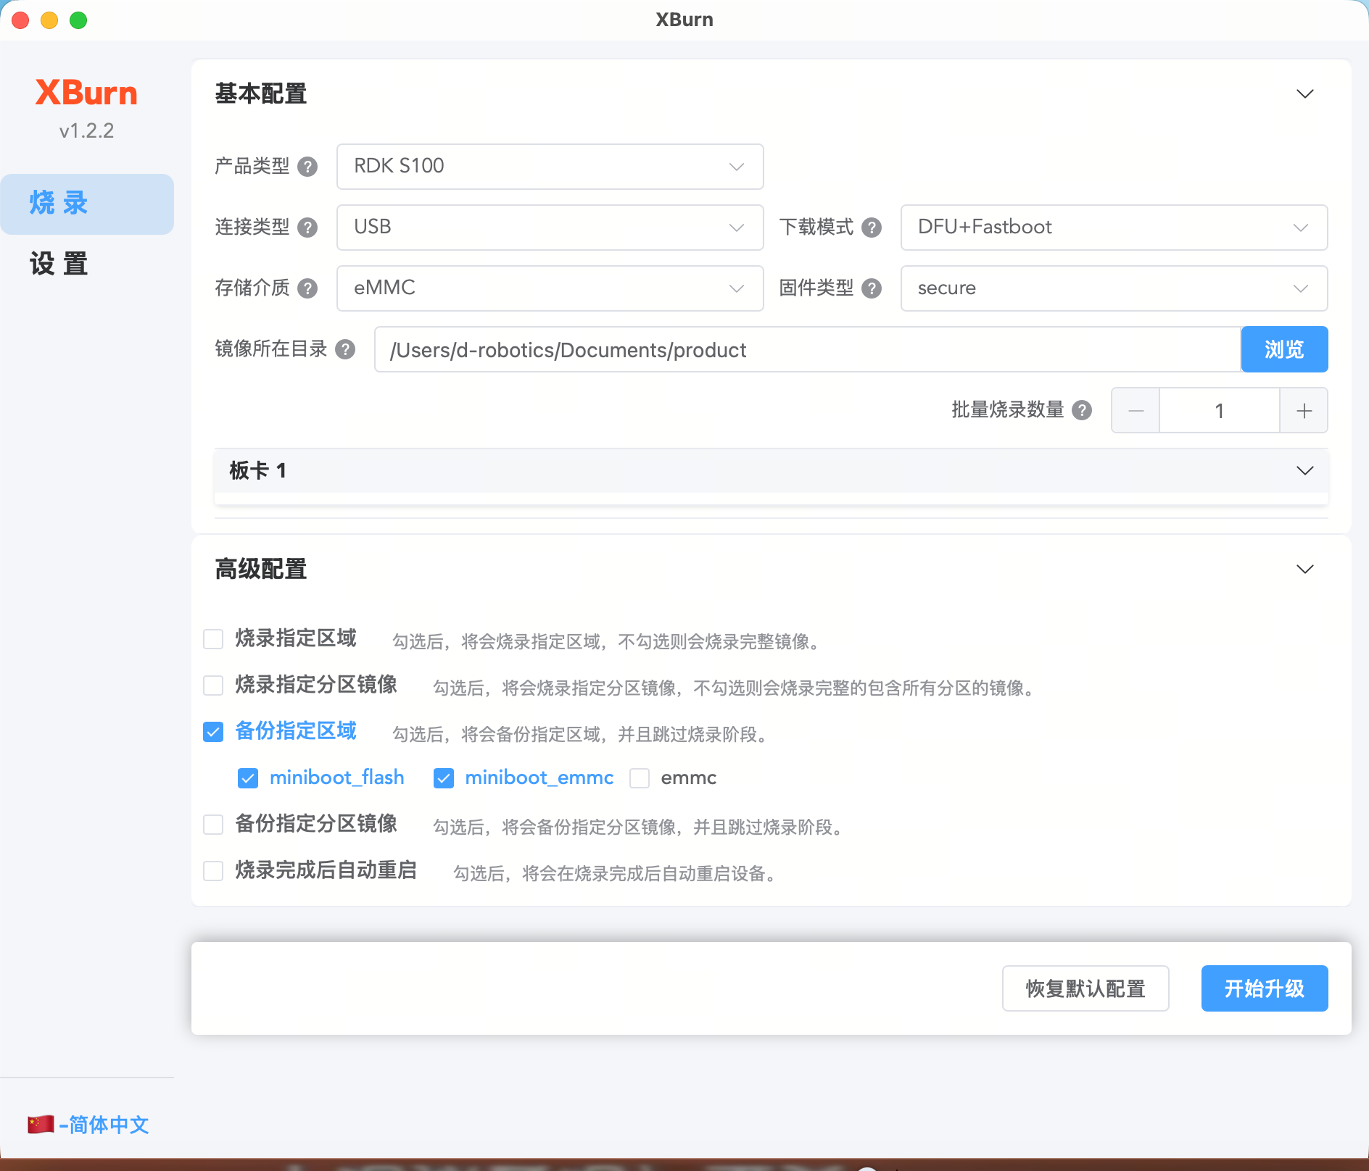
Task: Uncheck the 备份指定区域 checkbox
Action: (x=213, y=732)
